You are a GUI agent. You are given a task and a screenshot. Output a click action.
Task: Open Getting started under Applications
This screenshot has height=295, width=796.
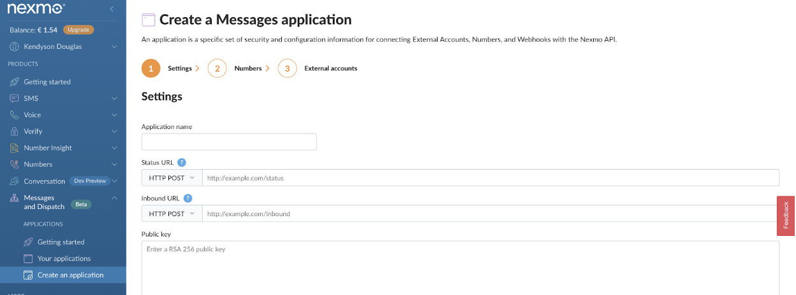tap(61, 242)
